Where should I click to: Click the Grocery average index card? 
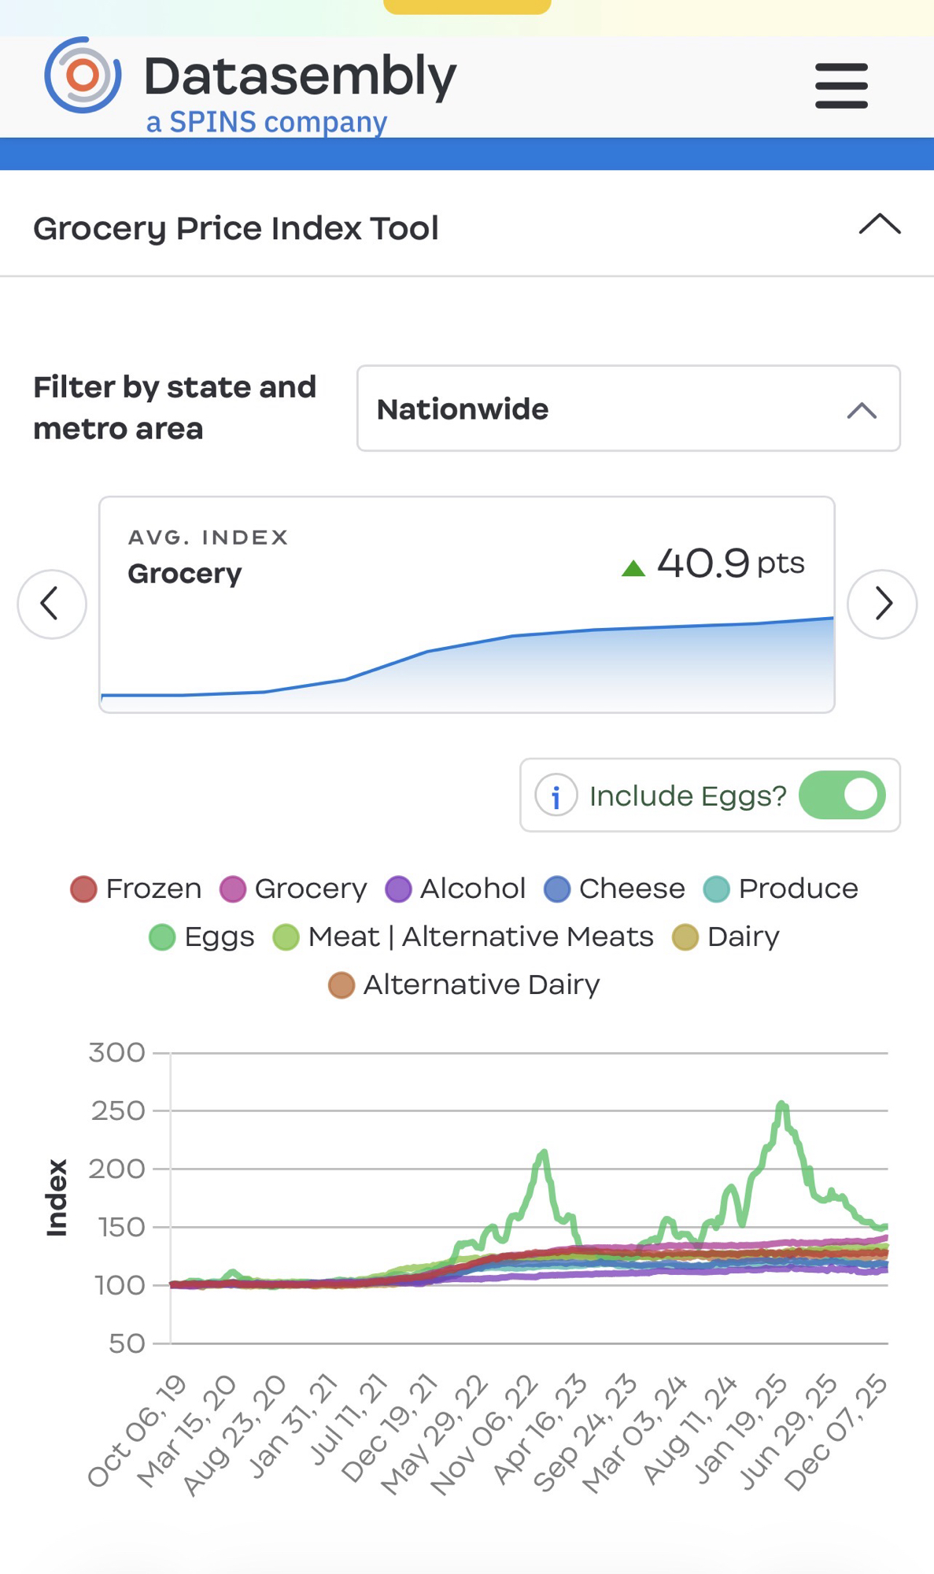tap(467, 604)
